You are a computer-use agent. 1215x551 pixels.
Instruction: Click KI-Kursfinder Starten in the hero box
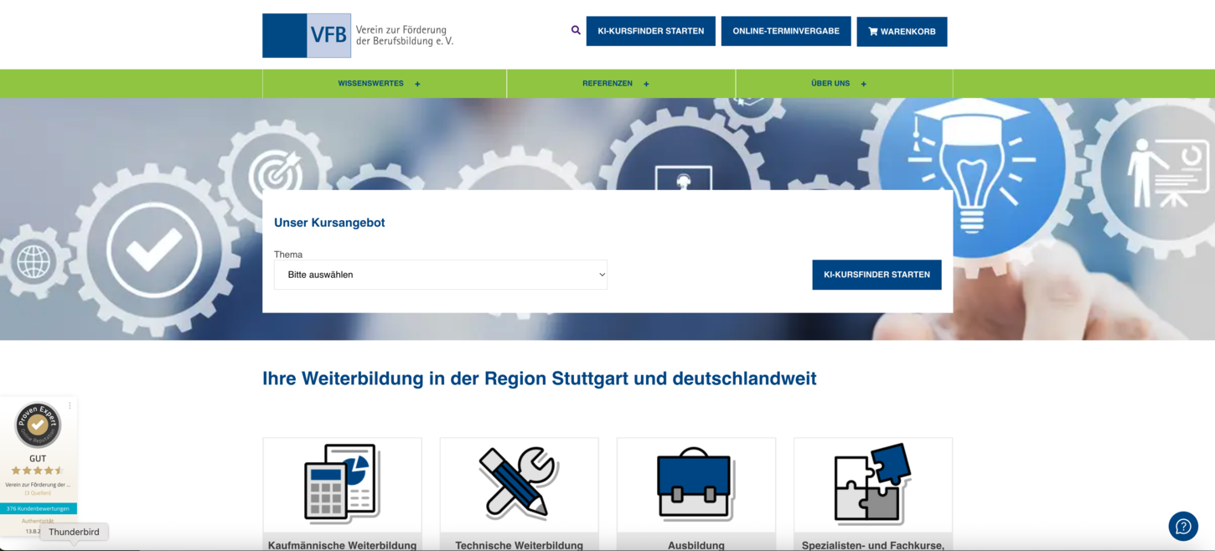[x=876, y=275]
